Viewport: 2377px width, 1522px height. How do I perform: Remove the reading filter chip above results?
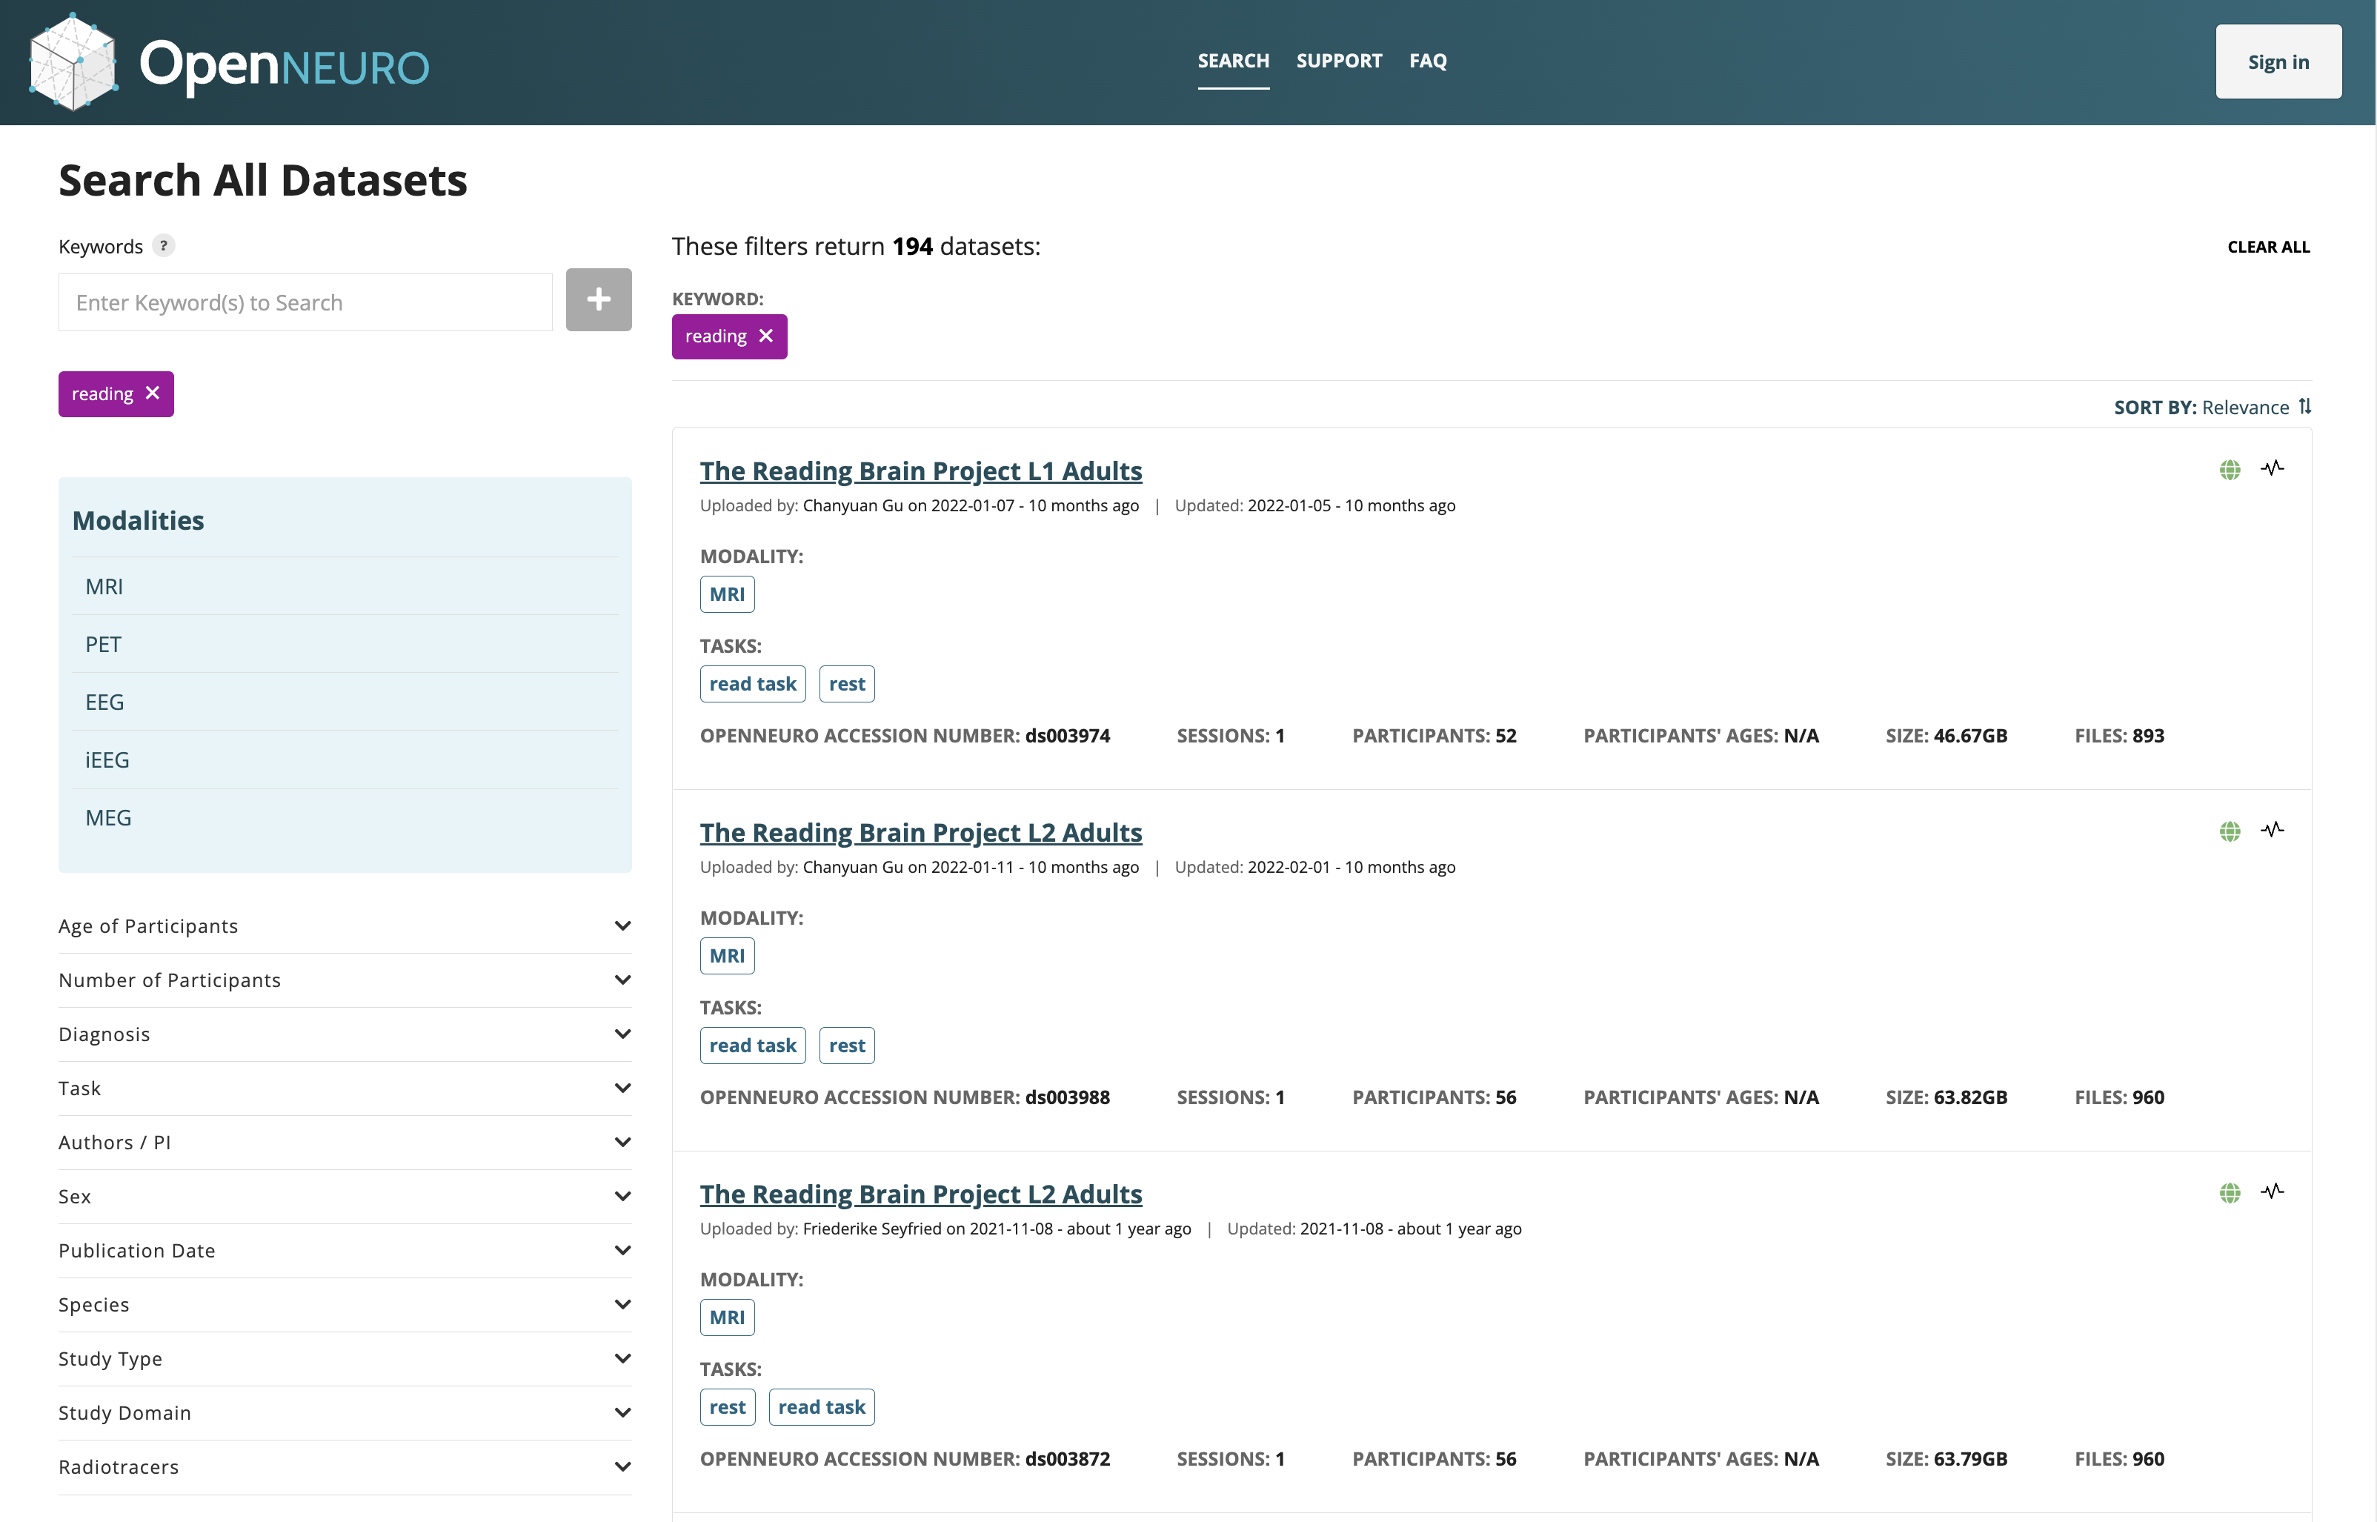pyautogui.click(x=765, y=336)
